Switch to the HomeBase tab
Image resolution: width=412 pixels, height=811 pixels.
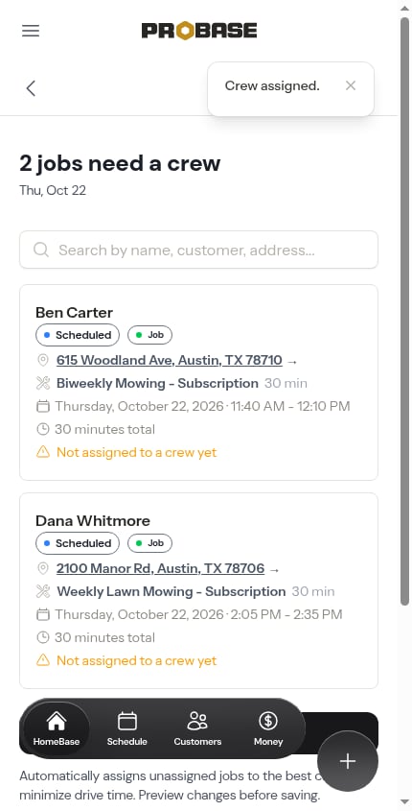click(57, 728)
